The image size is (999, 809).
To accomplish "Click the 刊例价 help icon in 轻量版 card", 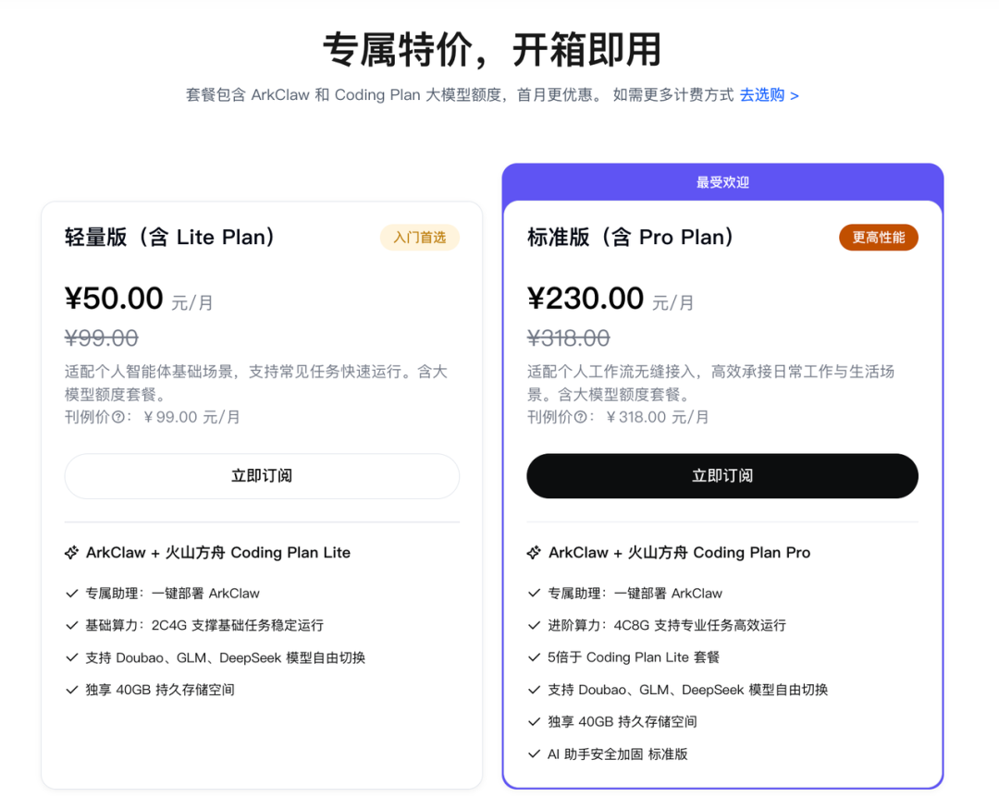I will coord(118,417).
